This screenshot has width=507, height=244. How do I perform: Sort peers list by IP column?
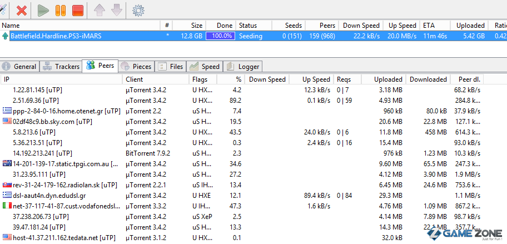[62, 79]
